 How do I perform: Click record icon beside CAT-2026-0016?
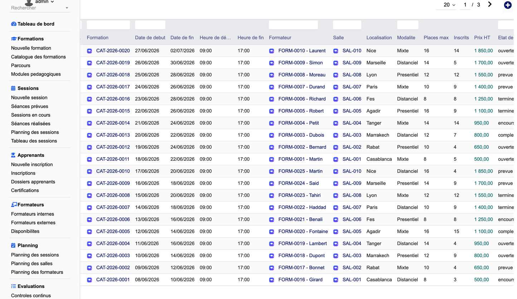(x=89, y=99)
